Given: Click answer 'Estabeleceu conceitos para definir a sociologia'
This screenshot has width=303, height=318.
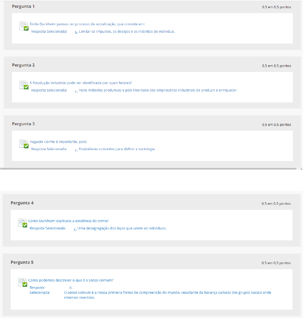Looking at the screenshot, I should pos(117,149).
